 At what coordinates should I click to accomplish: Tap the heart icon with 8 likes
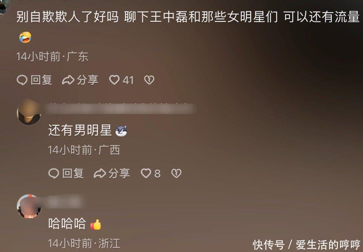point(146,173)
